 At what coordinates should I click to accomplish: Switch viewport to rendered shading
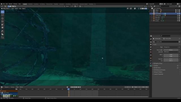coord(146,8)
